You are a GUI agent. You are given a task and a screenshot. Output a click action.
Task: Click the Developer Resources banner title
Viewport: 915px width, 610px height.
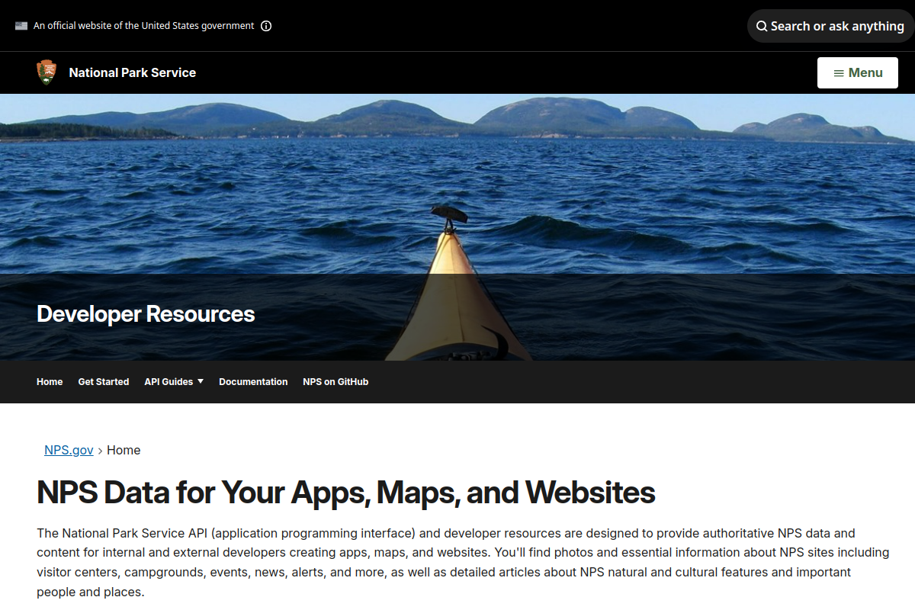[x=146, y=314]
